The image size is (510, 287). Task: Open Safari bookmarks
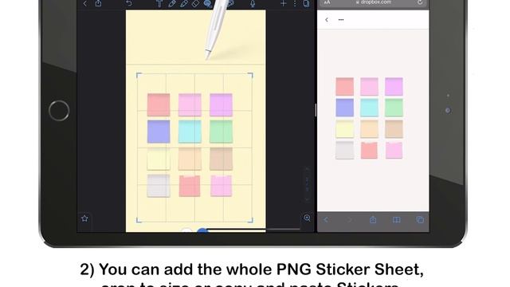(x=397, y=220)
